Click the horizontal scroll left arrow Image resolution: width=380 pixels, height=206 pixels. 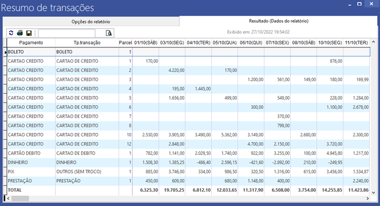tap(8, 198)
